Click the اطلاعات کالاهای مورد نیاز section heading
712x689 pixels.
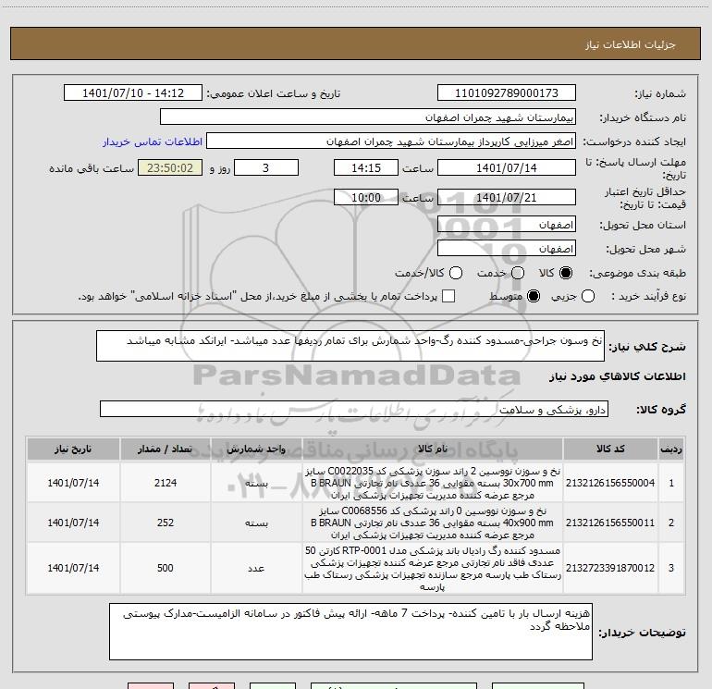pos(618,376)
